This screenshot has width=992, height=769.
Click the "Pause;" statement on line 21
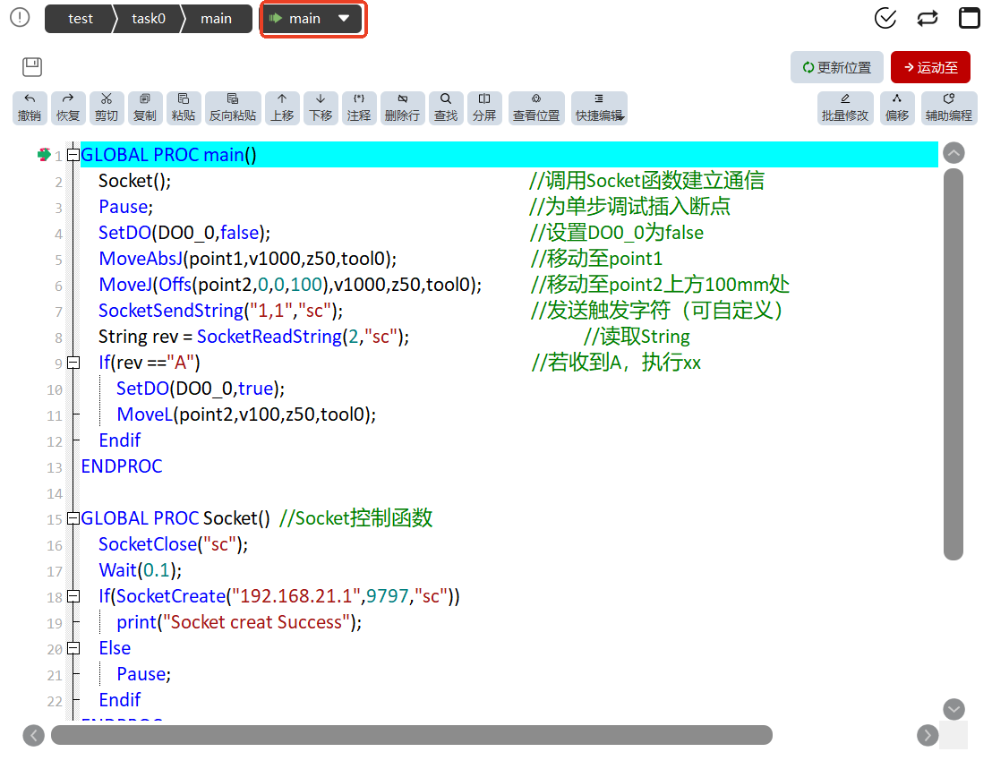[143, 674]
